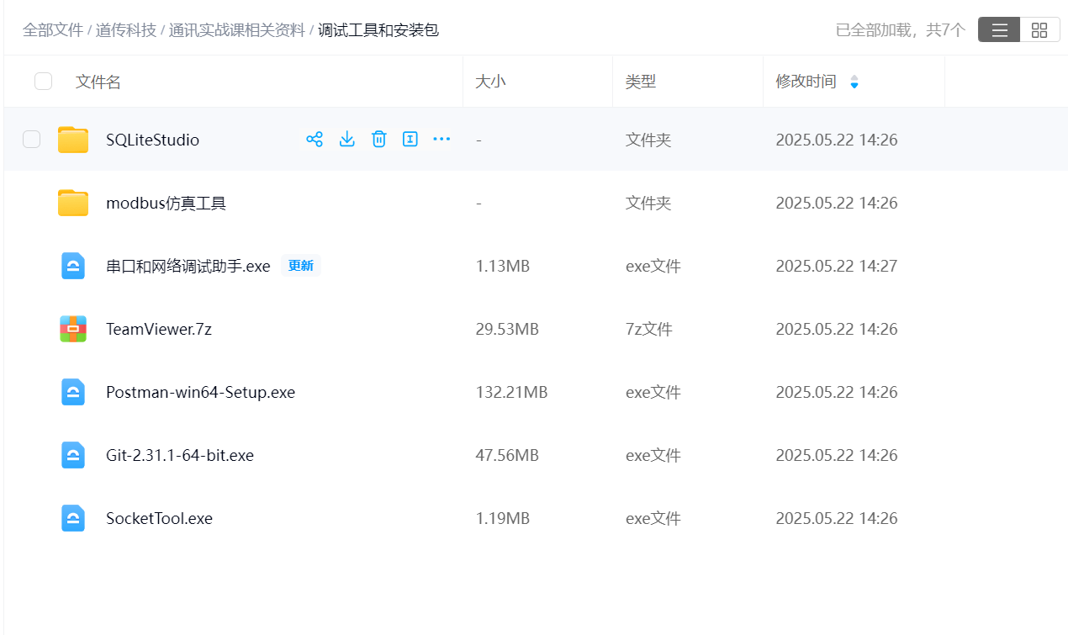1068x635 pixels.
Task: Click the Postman-win64-Setup.exe file icon
Action: click(73, 392)
